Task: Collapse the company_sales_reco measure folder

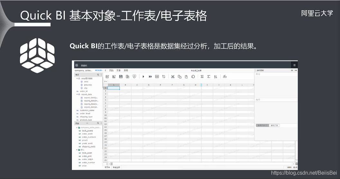Action: tap(77, 127)
